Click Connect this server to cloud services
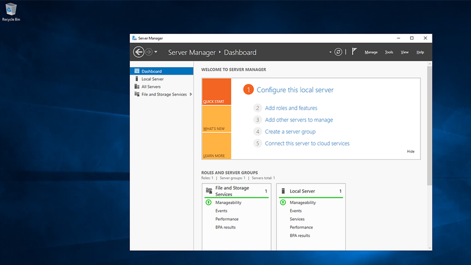Image resolution: width=471 pixels, height=265 pixels. [x=307, y=143]
